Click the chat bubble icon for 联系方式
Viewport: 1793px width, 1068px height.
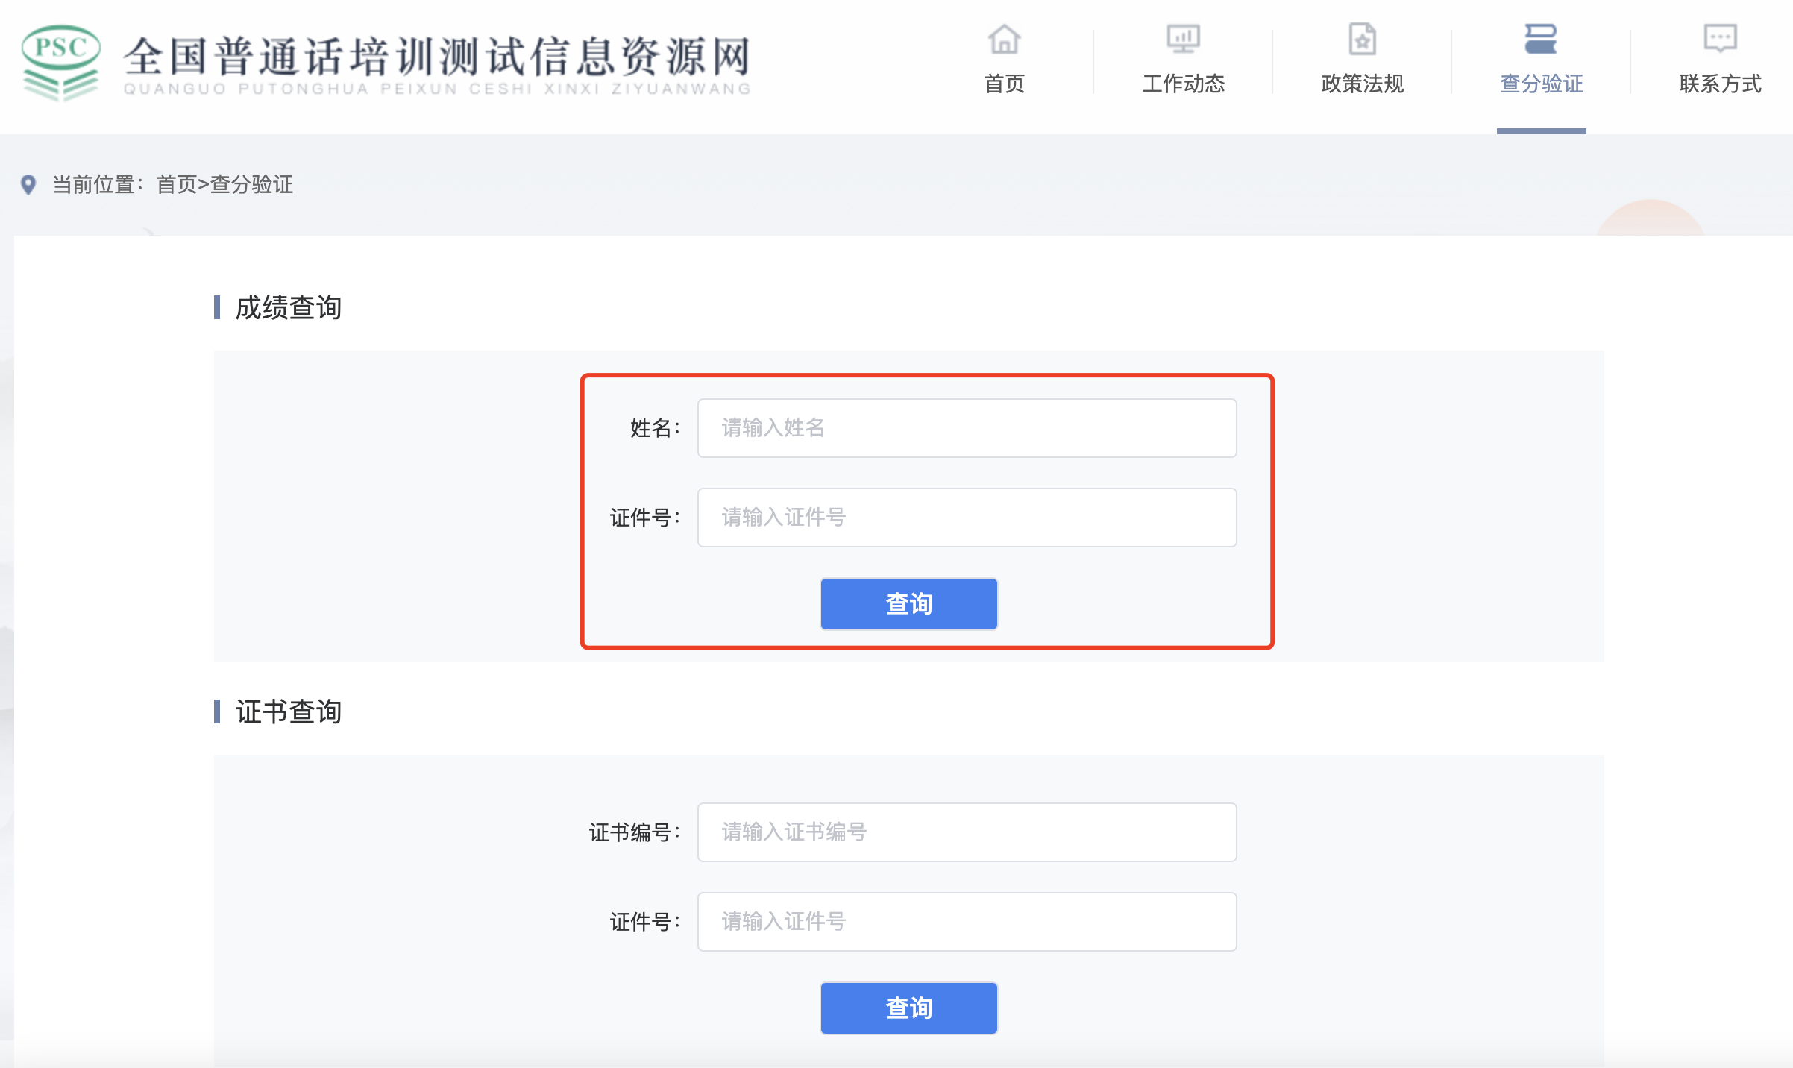1720,38
